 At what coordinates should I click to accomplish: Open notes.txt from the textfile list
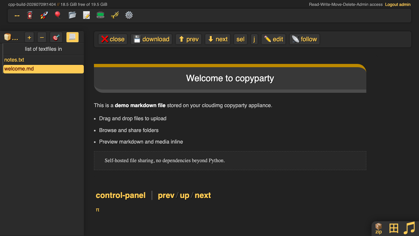[43, 60]
